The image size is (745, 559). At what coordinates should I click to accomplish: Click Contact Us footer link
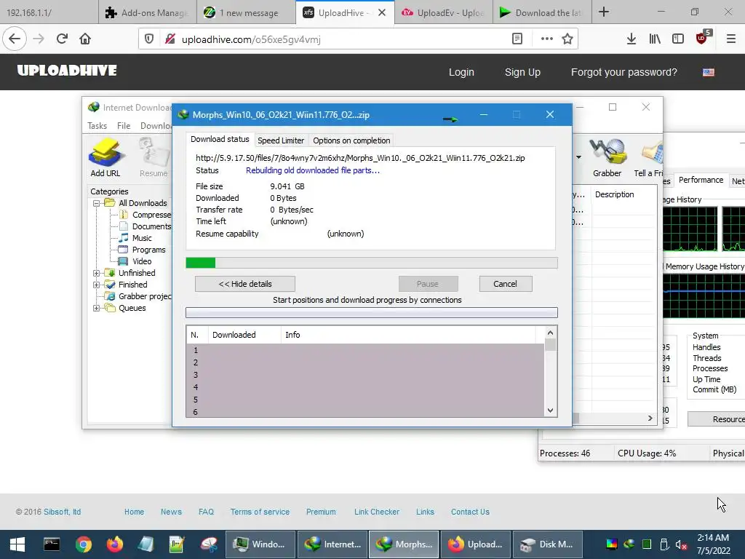[470, 512]
